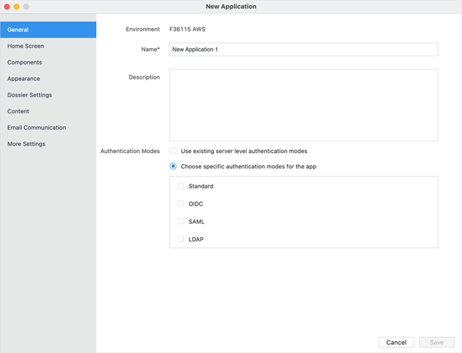This screenshot has width=462, height=353.
Task: Open the Email Communication section
Action: [x=36, y=127]
